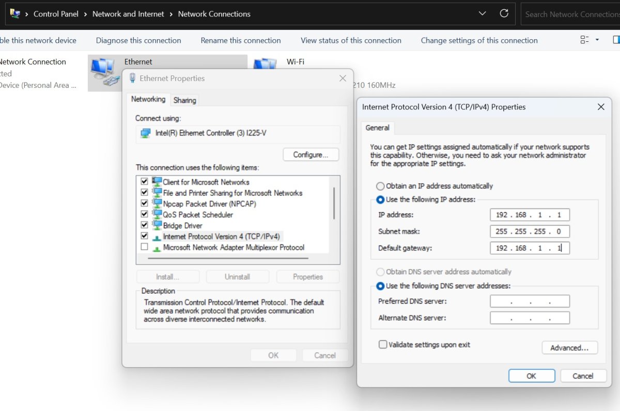Open the address bar history dropdown

click(482, 14)
